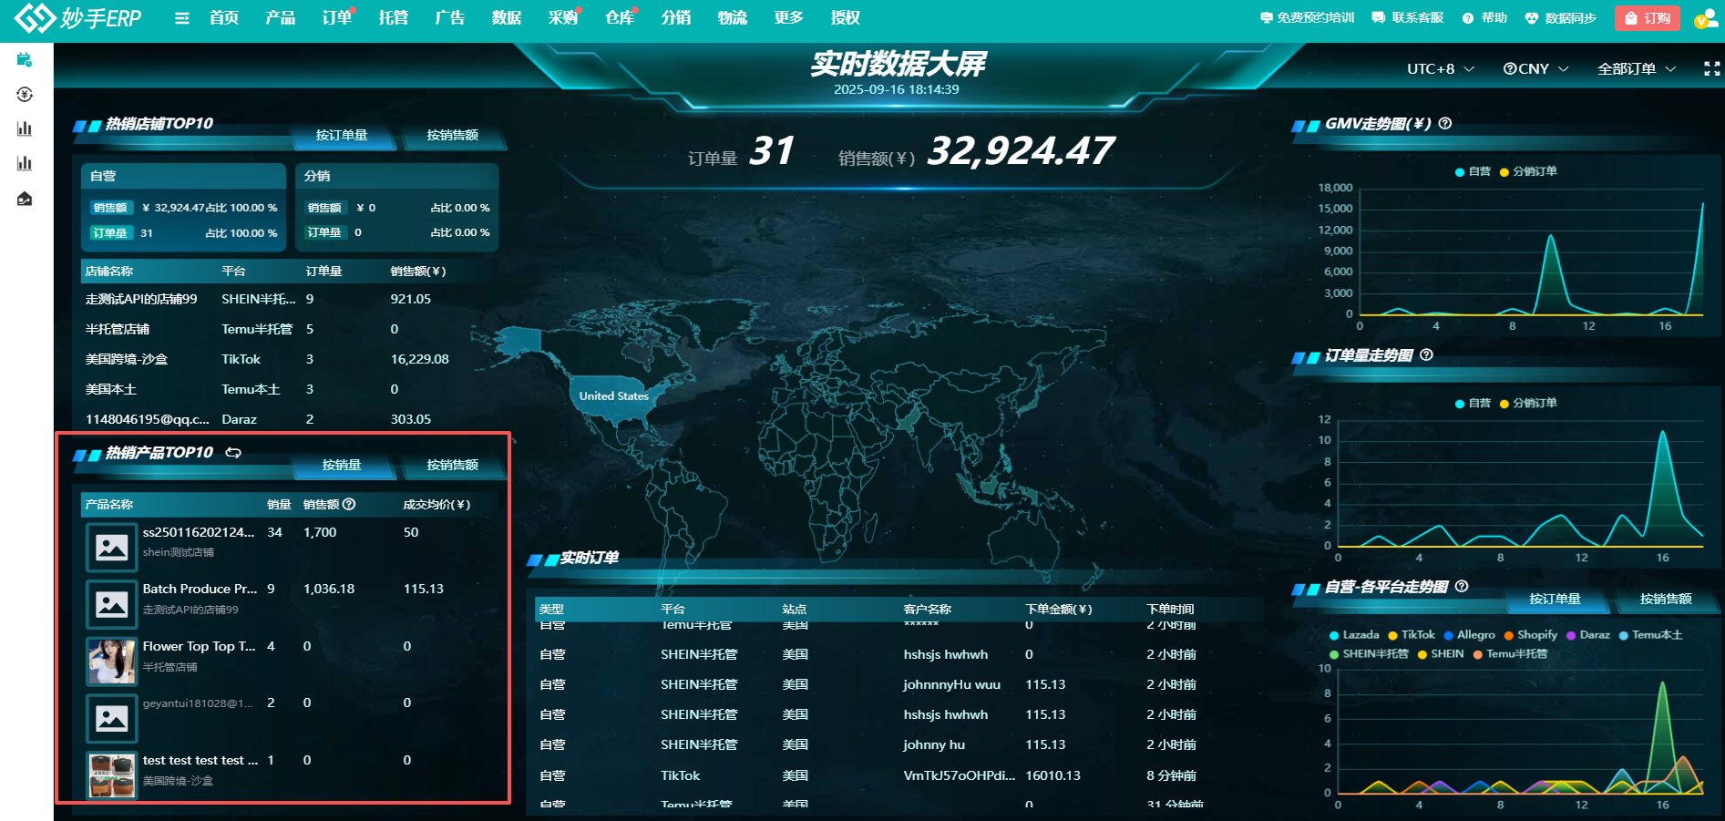
Task: Click the help icon next to 自营-各平台走势图
Action: pos(1462,587)
